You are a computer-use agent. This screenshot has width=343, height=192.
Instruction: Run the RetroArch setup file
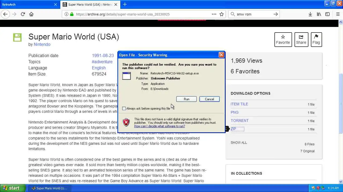tap(187, 99)
